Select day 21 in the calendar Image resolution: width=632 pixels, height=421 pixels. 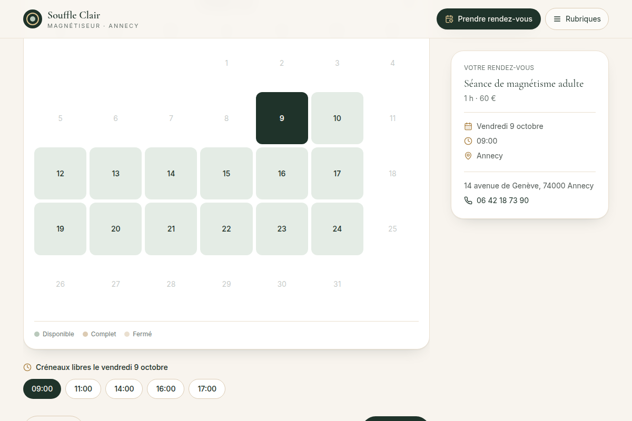tap(171, 229)
